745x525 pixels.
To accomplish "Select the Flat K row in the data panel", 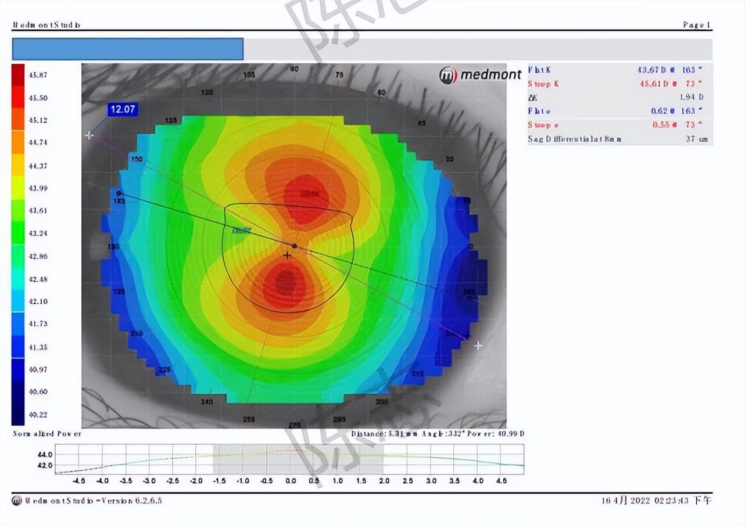I will 619,70.
